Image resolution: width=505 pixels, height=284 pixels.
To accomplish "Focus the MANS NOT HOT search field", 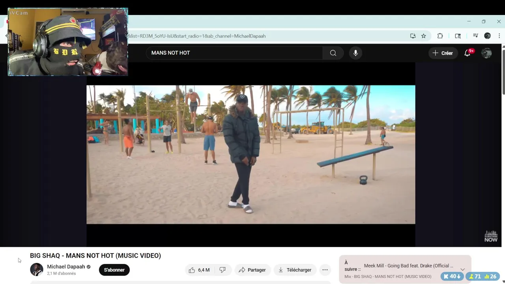I will click(x=234, y=53).
